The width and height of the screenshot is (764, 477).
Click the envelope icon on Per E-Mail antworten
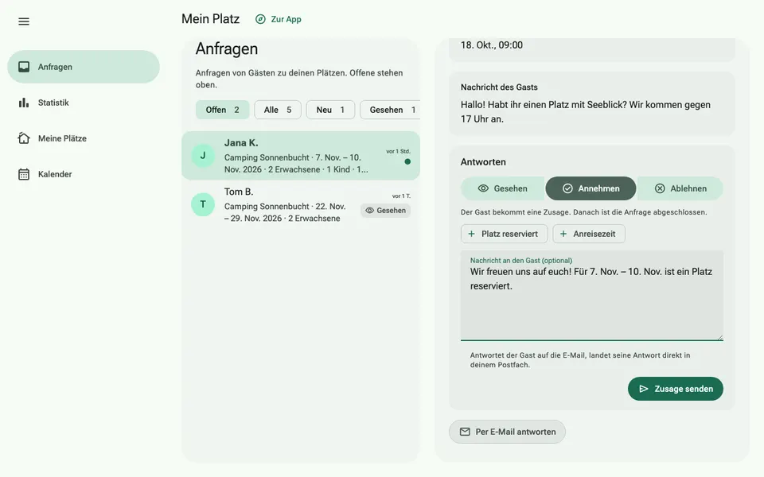(x=465, y=432)
